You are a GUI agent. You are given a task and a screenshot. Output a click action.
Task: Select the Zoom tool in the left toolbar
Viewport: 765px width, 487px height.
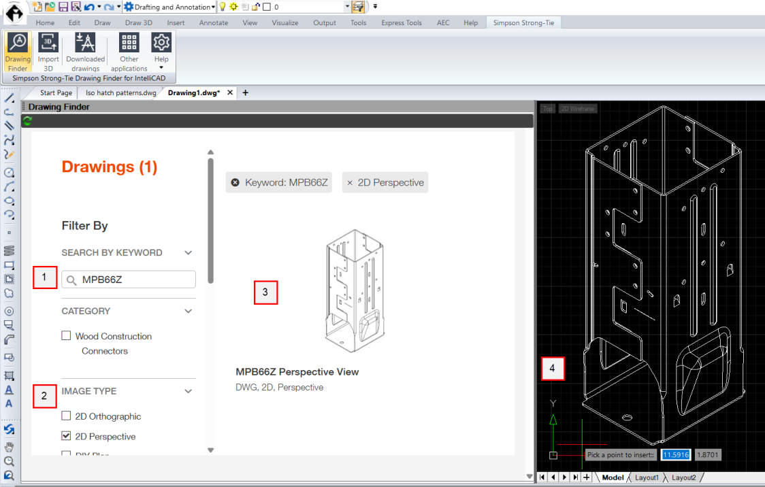8,461
